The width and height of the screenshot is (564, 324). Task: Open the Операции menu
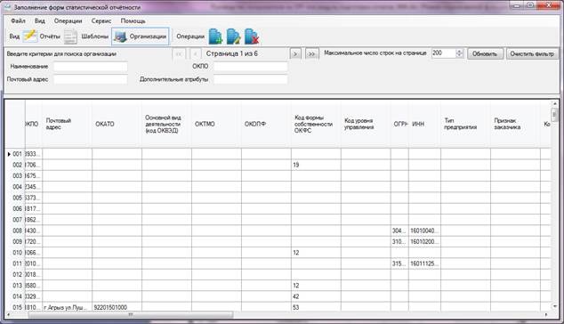click(68, 20)
